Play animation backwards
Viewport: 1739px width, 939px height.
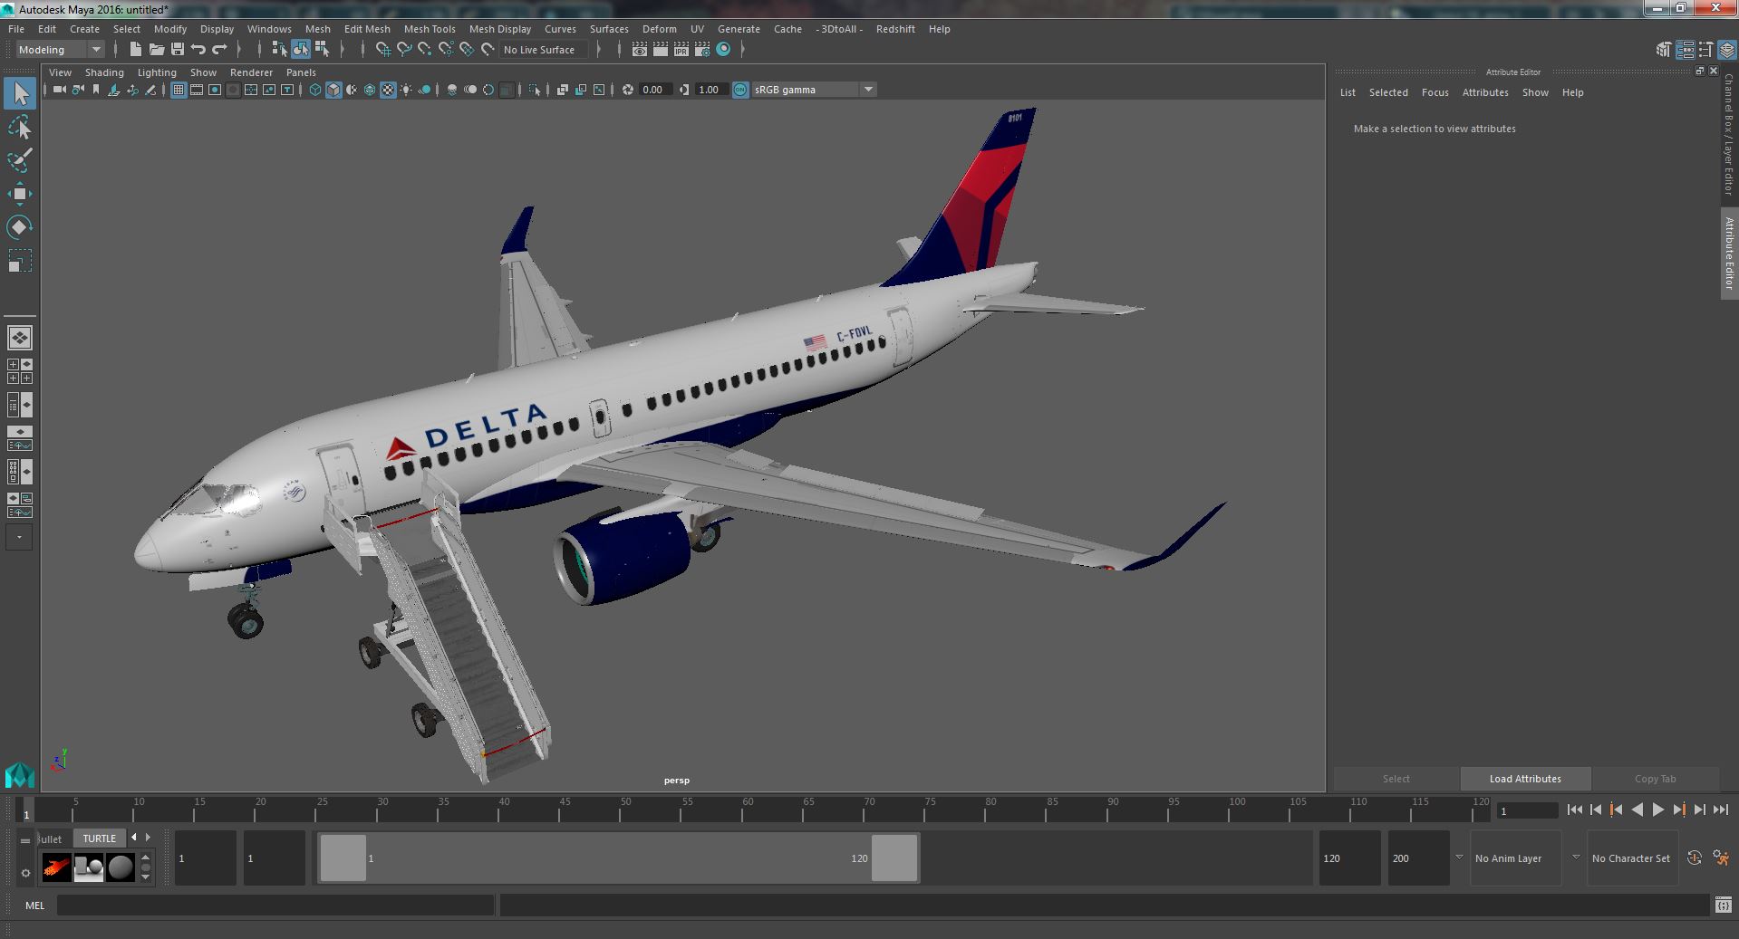click(x=1637, y=810)
